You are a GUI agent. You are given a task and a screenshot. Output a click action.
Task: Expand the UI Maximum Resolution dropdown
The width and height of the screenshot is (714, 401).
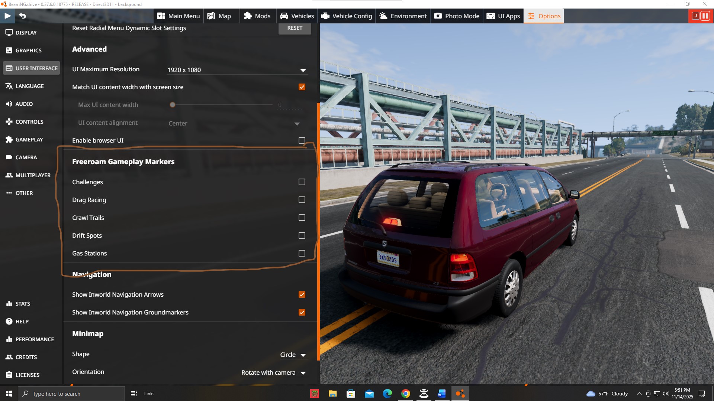237,70
